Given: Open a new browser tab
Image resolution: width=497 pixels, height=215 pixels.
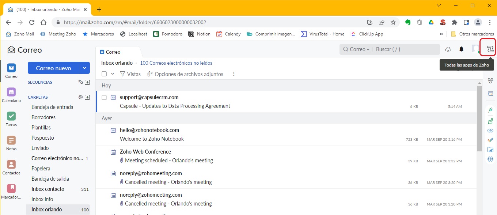Looking at the screenshot, I should point(99,10).
